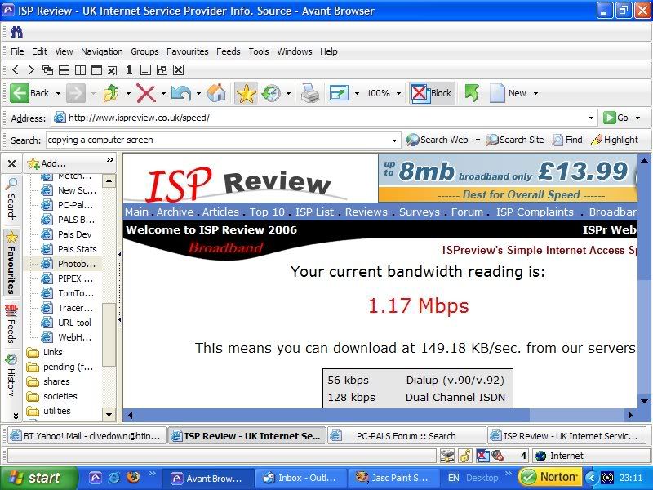Open the Surveys navigation link
The height and width of the screenshot is (490, 653).
point(420,212)
